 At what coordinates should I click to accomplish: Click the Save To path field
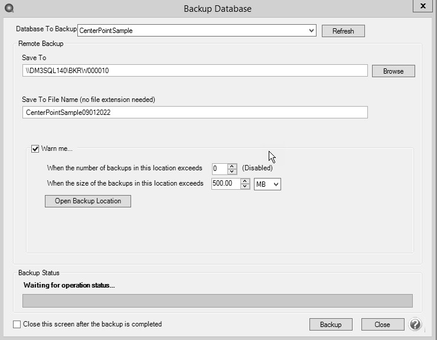pyautogui.click(x=195, y=71)
